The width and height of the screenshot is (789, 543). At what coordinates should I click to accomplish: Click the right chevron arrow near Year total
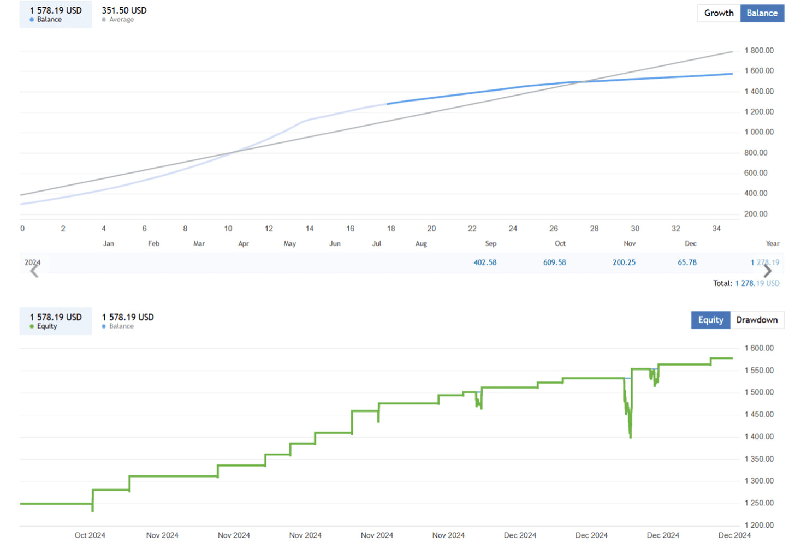767,271
